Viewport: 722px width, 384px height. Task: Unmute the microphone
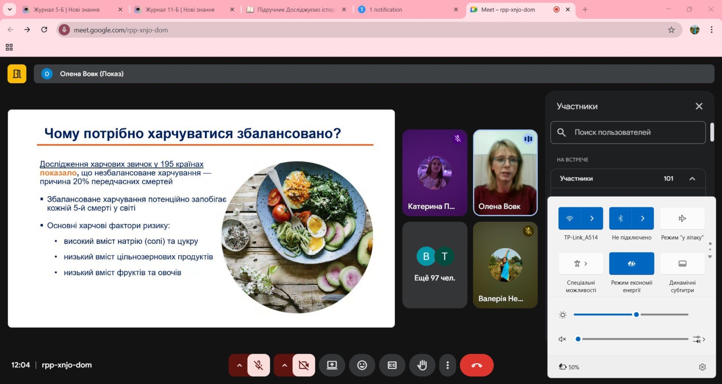[x=259, y=365]
